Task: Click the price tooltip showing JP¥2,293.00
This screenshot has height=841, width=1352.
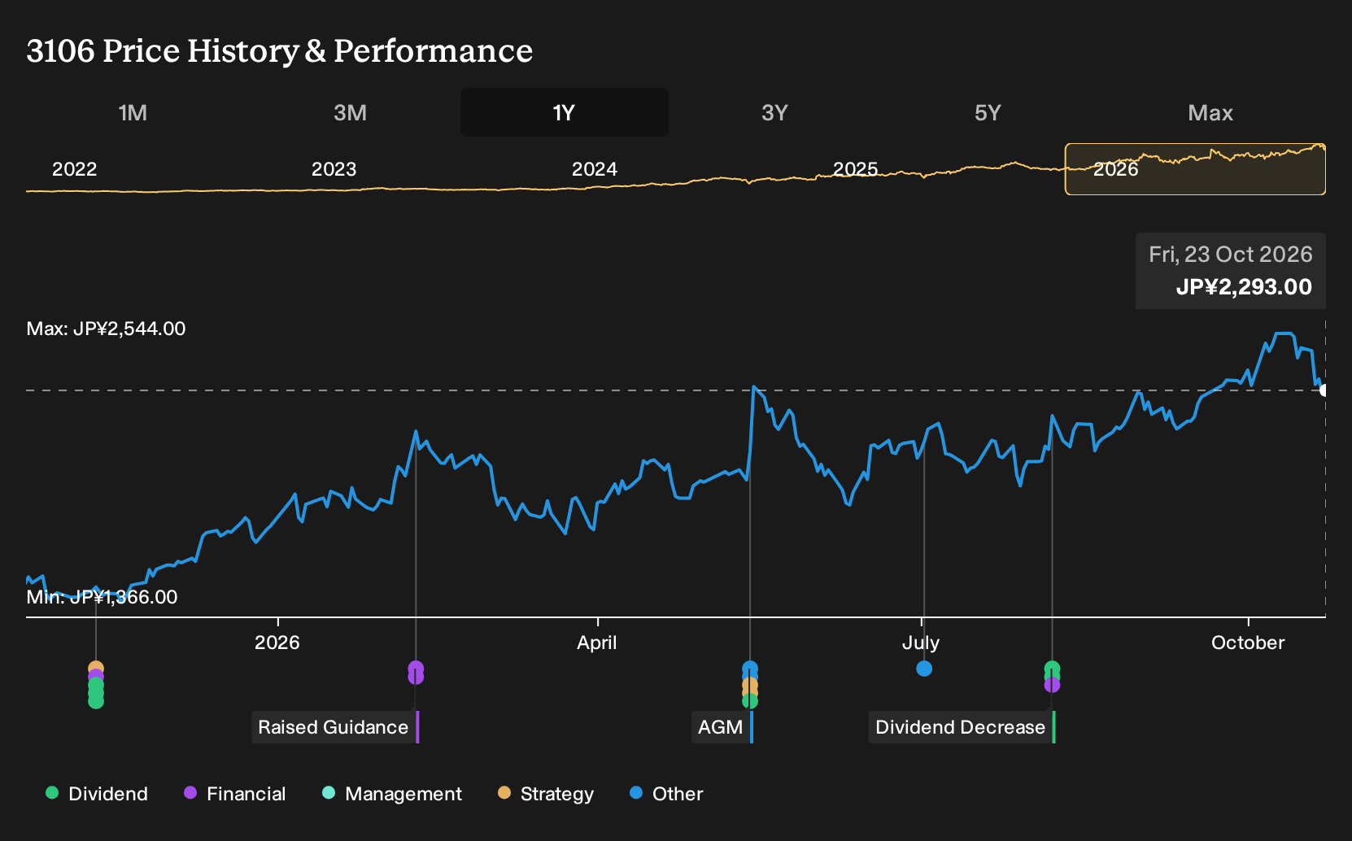Action: click(x=1231, y=271)
